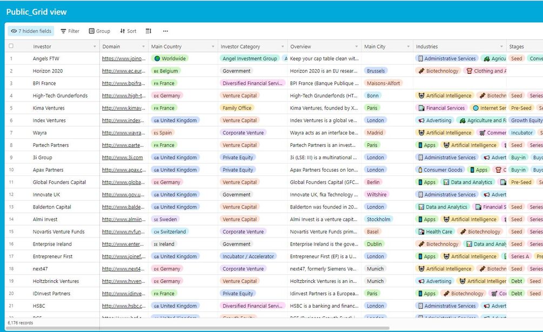Click the Dublin city tag
This screenshot has height=332, width=543.
[x=374, y=244]
